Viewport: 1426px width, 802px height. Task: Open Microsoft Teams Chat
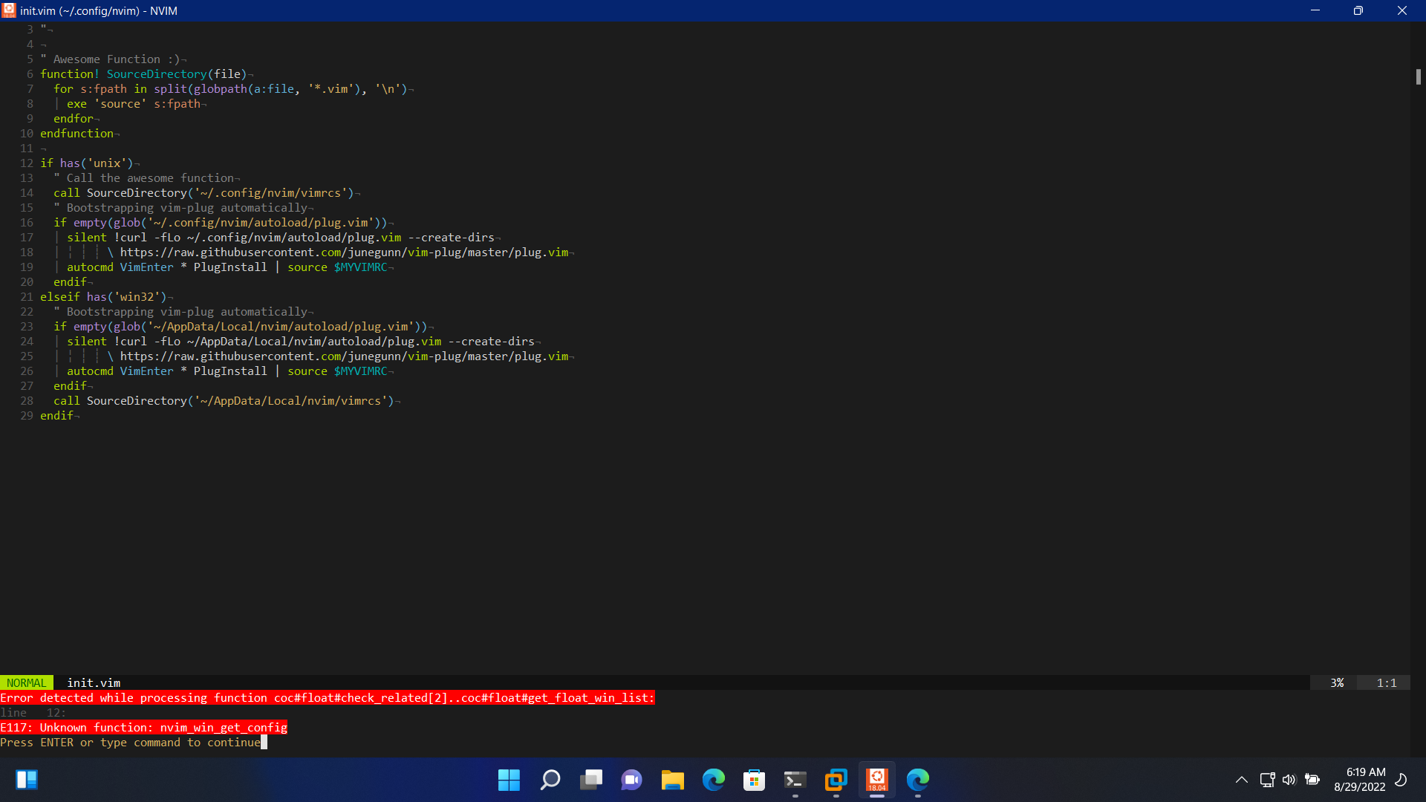click(631, 780)
